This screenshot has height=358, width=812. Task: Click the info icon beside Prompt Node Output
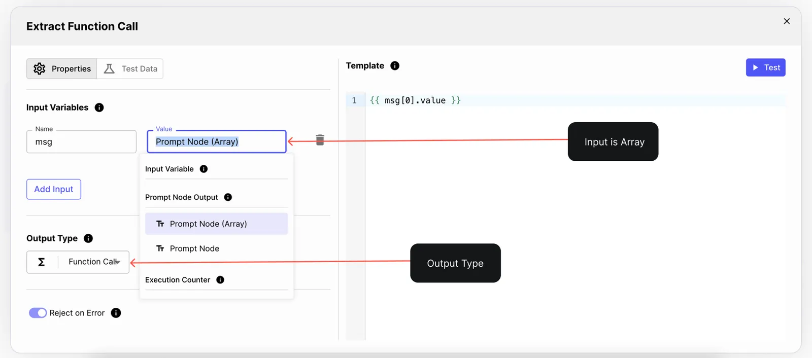pyautogui.click(x=228, y=197)
